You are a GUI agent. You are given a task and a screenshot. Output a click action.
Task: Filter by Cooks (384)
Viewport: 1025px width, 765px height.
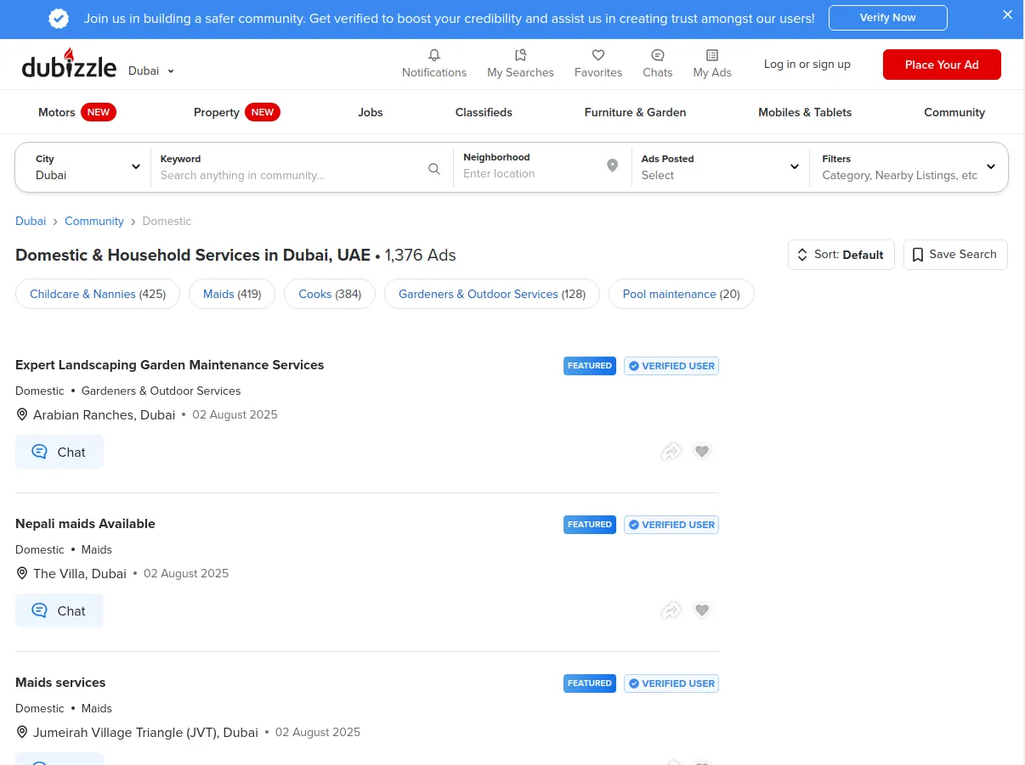click(x=330, y=294)
